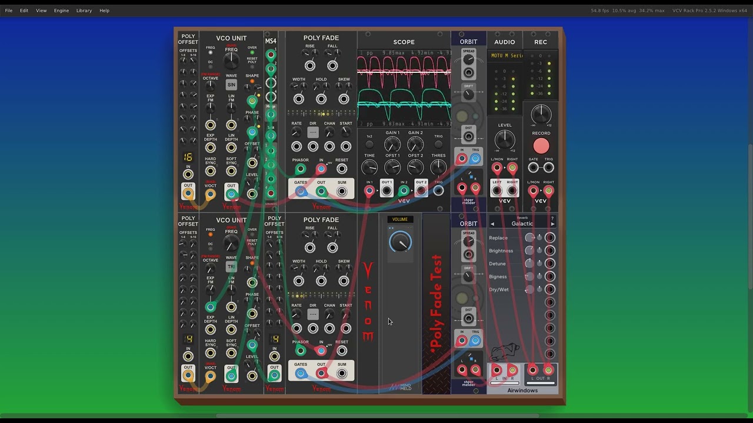Toggle the RECORD button on REC module
This screenshot has width=753, height=423.
[x=541, y=146]
